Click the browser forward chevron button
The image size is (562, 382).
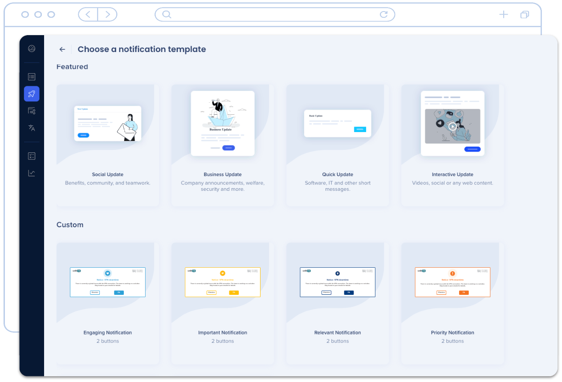point(107,15)
